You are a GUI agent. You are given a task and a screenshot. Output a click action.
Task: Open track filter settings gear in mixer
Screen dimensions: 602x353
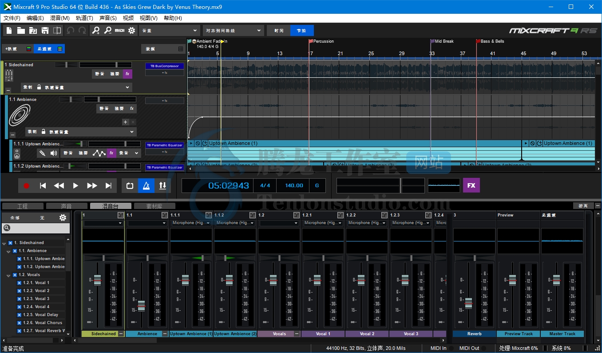[x=63, y=217]
